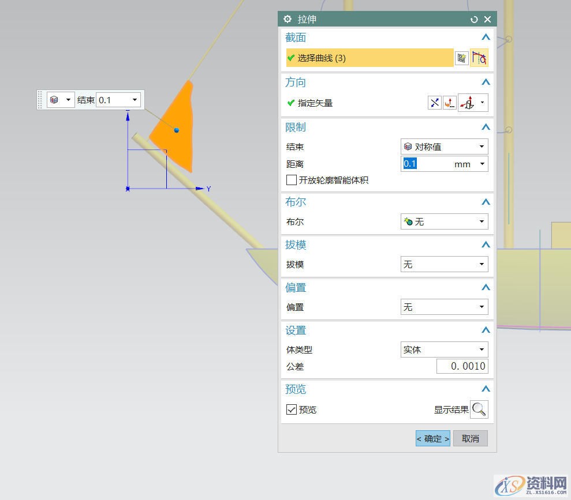This screenshot has width=571, height=500.
Task: Open the 布尔 dropdown showing 无
Action: 481,221
